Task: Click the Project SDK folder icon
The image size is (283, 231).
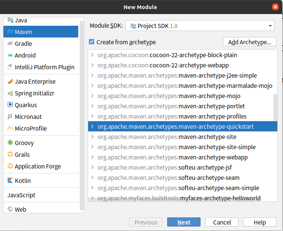Action: click(133, 26)
